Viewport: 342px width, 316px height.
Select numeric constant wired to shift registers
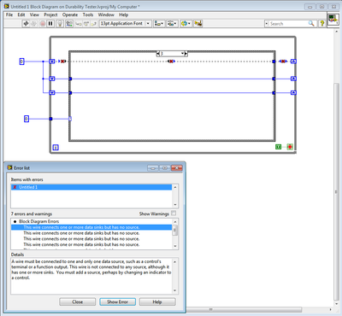(22, 61)
